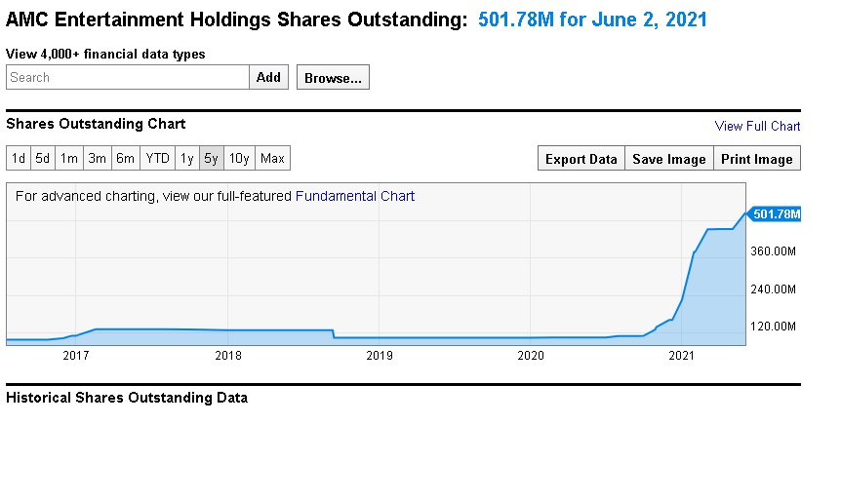Set chart range to 1y
The height and width of the screenshot is (501, 841).
(x=186, y=158)
